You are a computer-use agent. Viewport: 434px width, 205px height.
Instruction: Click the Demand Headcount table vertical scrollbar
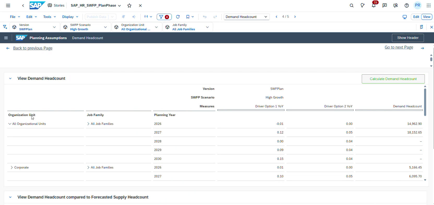pos(425,102)
